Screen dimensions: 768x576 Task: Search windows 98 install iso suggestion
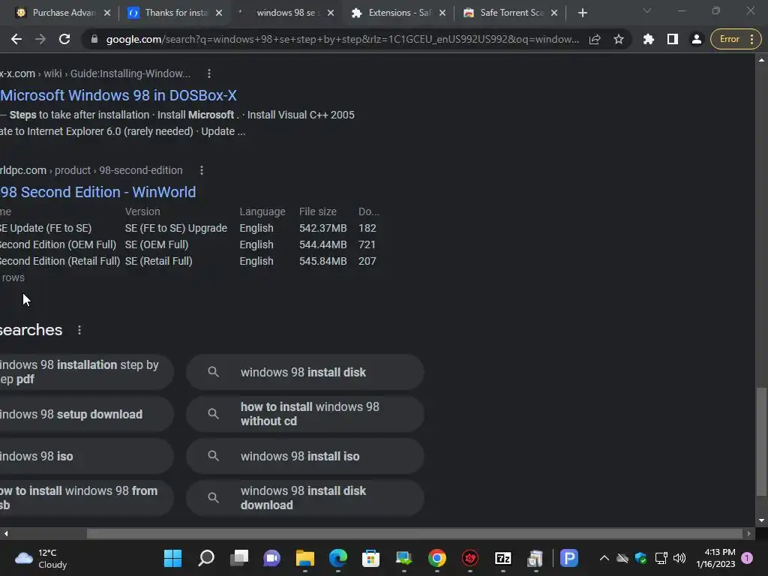304,456
